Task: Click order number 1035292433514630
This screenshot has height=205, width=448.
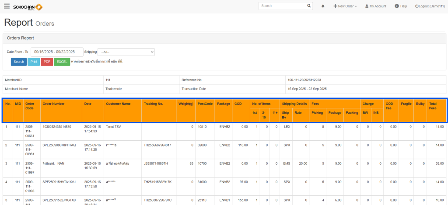Action: point(56,126)
